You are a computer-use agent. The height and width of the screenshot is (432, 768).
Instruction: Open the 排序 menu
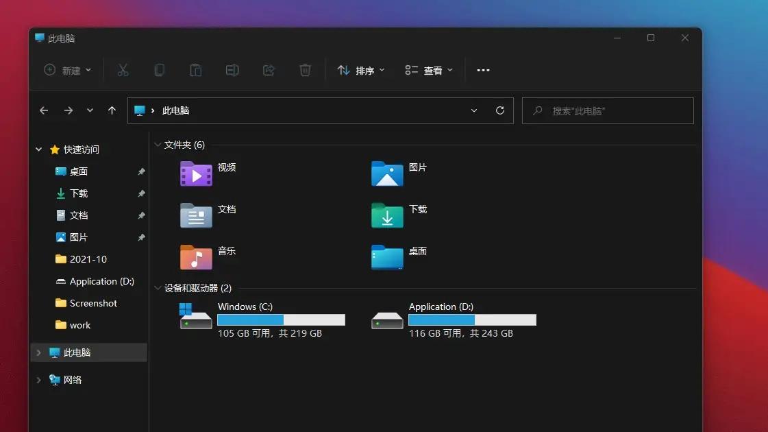point(361,70)
